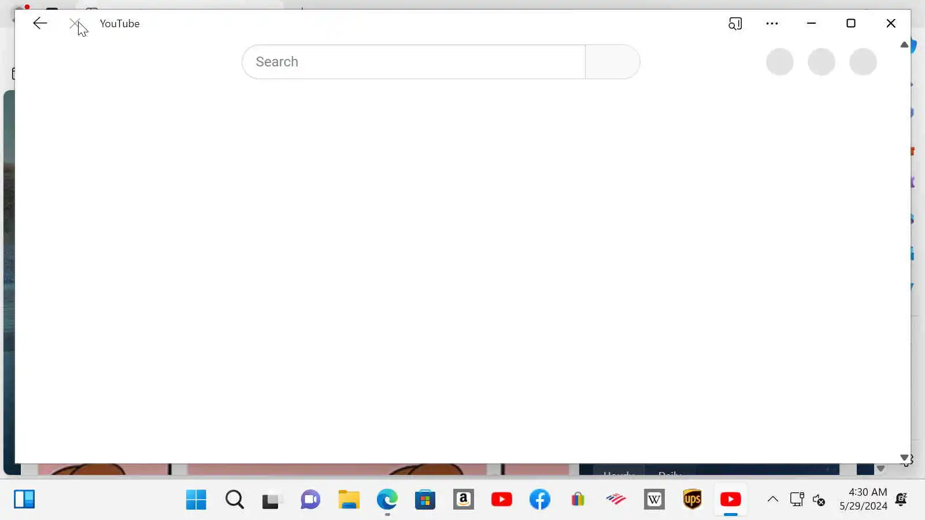The width and height of the screenshot is (925, 520).
Task: Open Task View on the taskbar
Action: [x=271, y=500]
